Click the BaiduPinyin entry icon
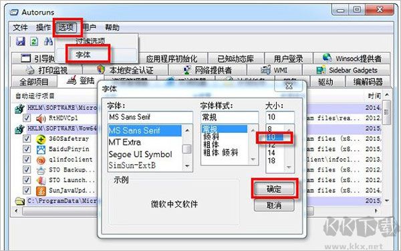 (41, 150)
